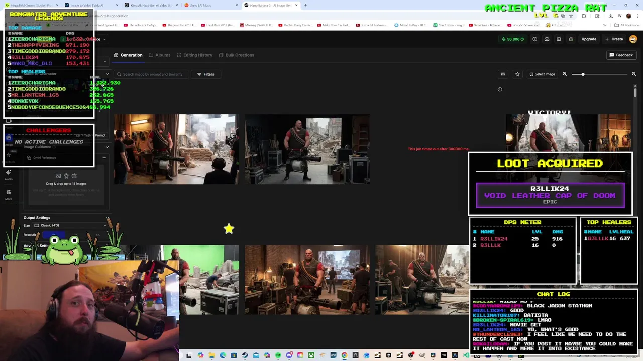This screenshot has height=361, width=643.
Task: Open first thumbnail of heavy with film crew
Action: (176, 149)
